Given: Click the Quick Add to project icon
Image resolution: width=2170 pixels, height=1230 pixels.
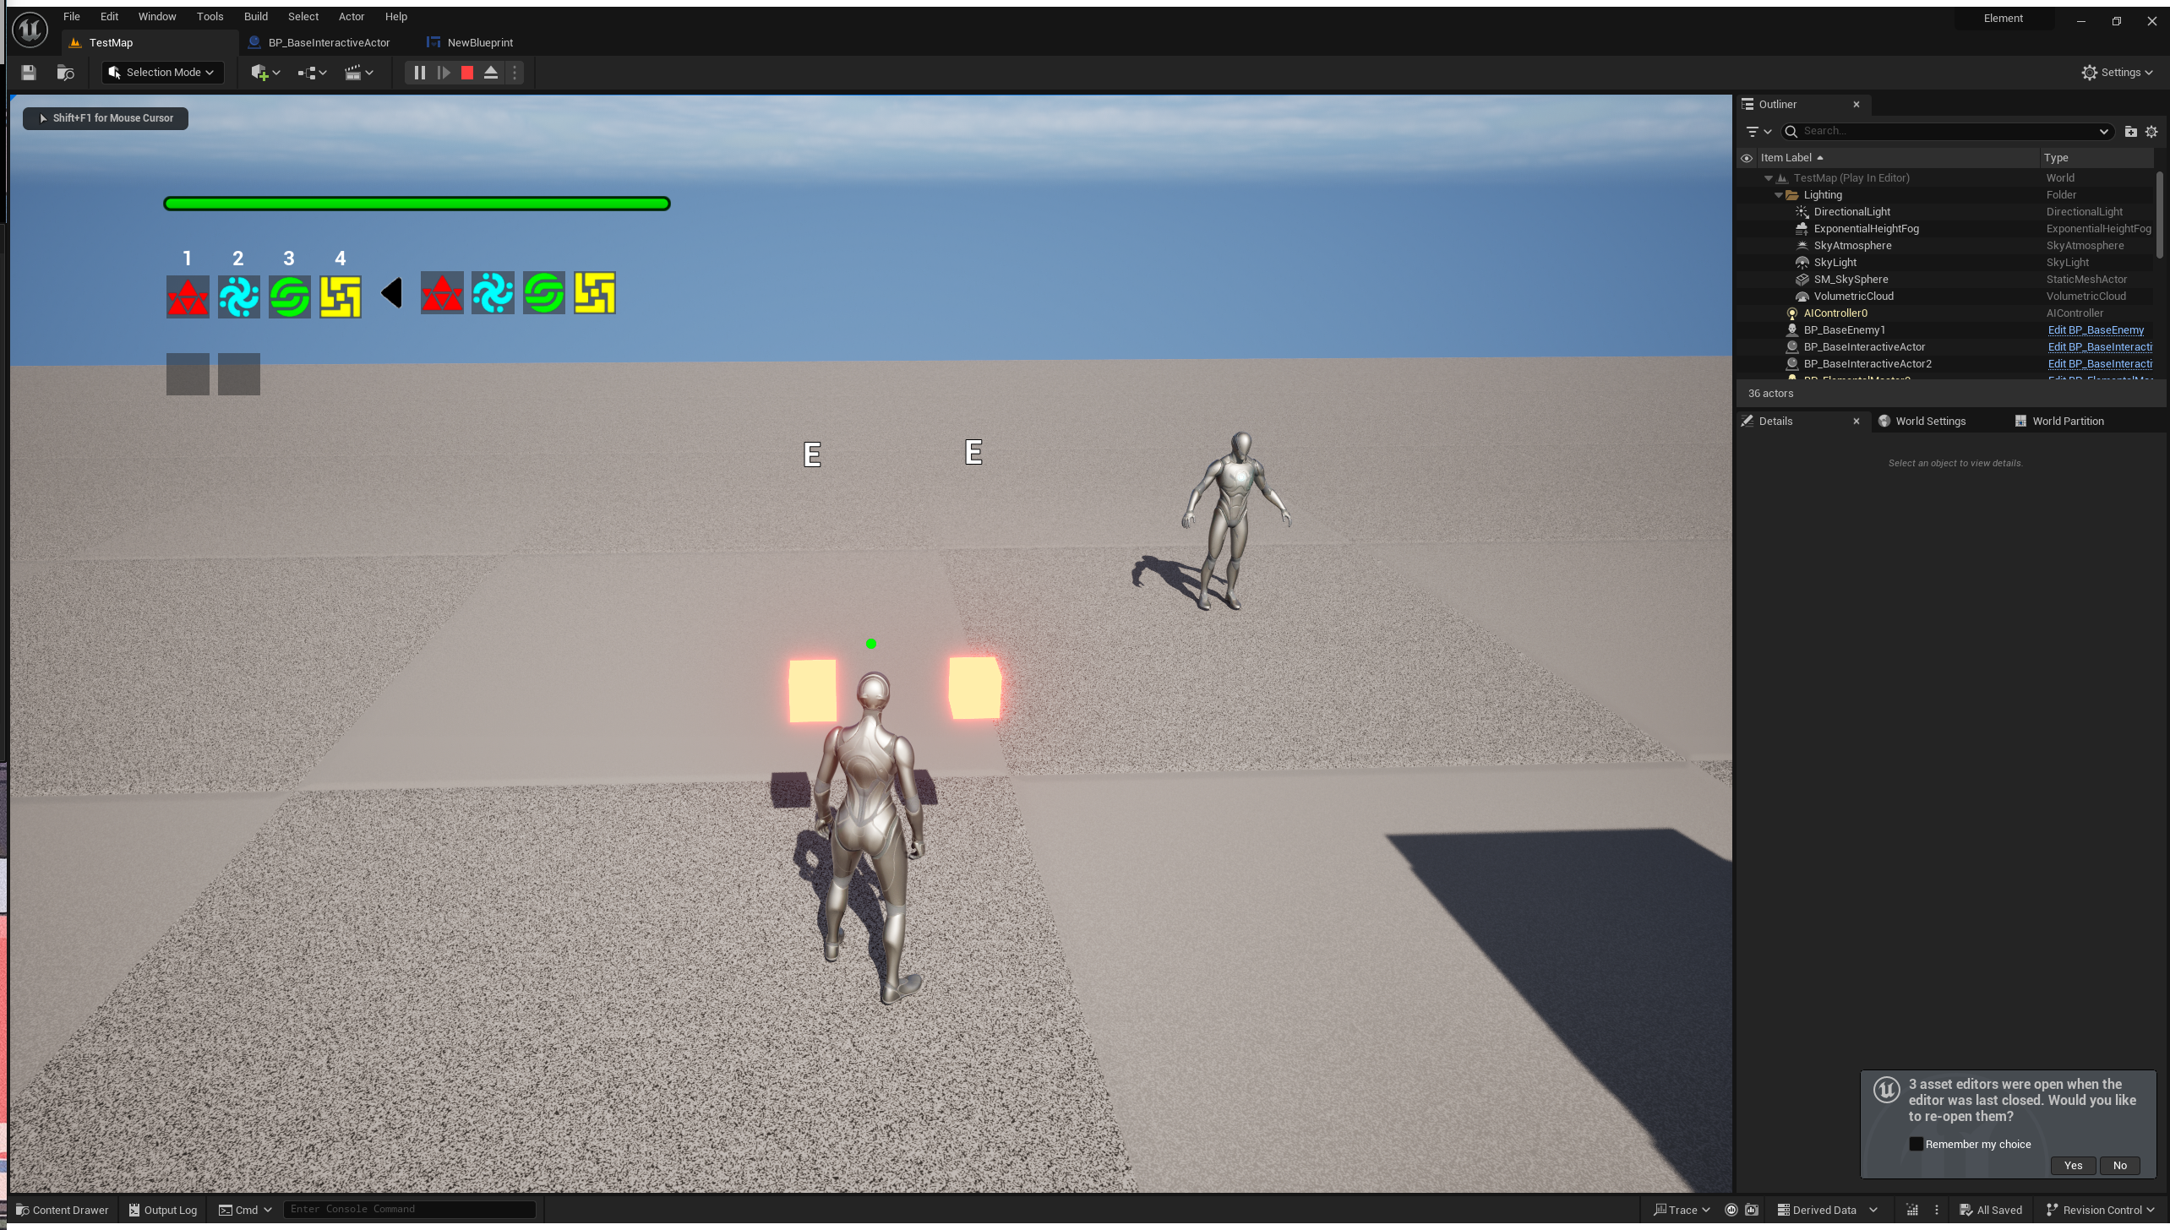Looking at the screenshot, I should [264, 73].
